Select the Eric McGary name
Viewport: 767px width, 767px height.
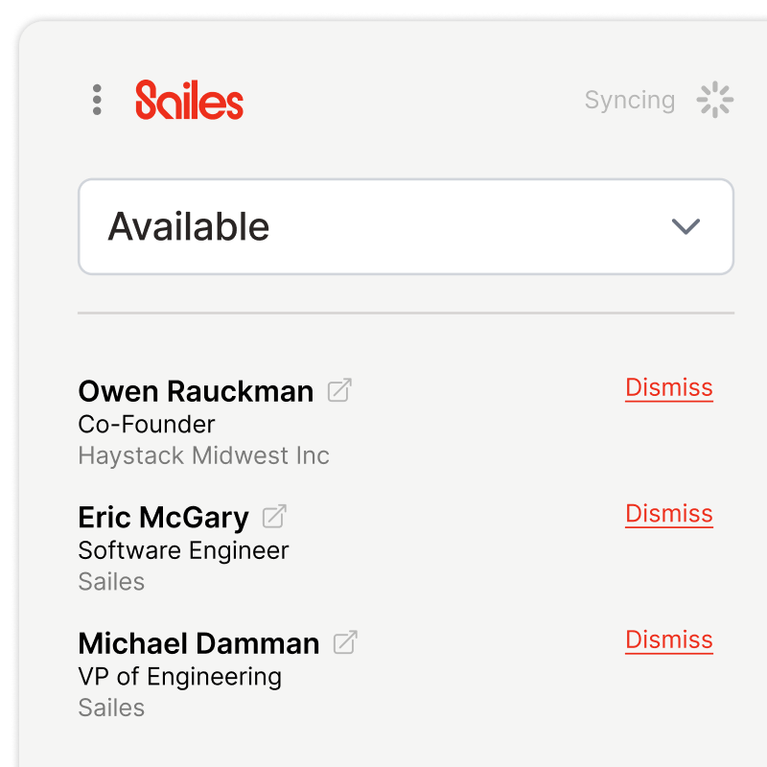[x=163, y=518]
